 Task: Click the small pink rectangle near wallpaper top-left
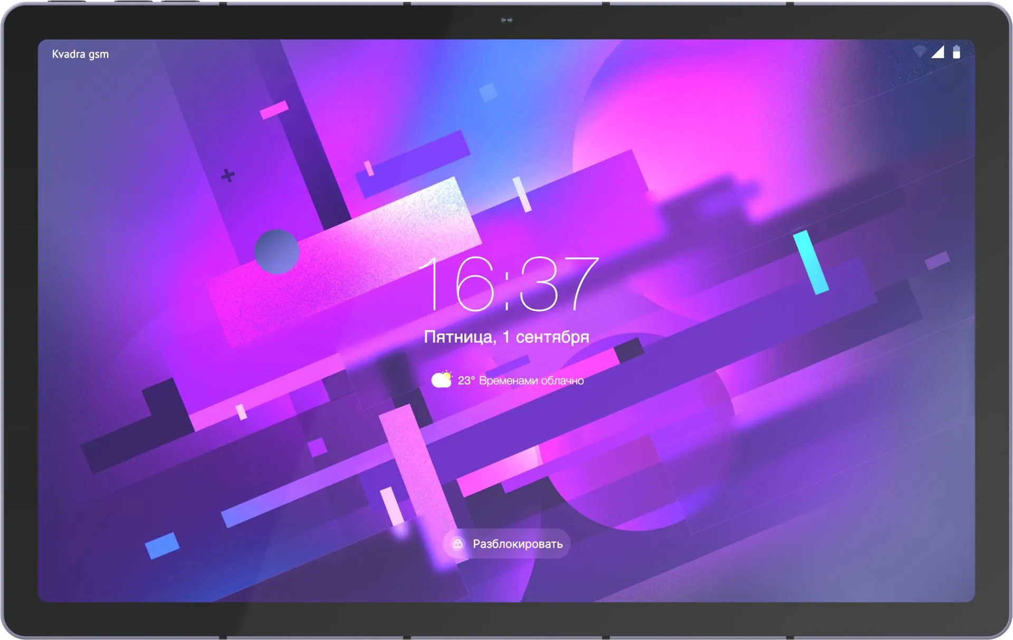tap(274, 110)
